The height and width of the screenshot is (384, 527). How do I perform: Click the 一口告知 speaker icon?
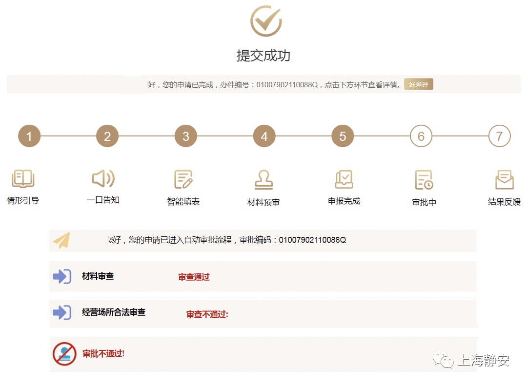pyautogui.click(x=103, y=179)
